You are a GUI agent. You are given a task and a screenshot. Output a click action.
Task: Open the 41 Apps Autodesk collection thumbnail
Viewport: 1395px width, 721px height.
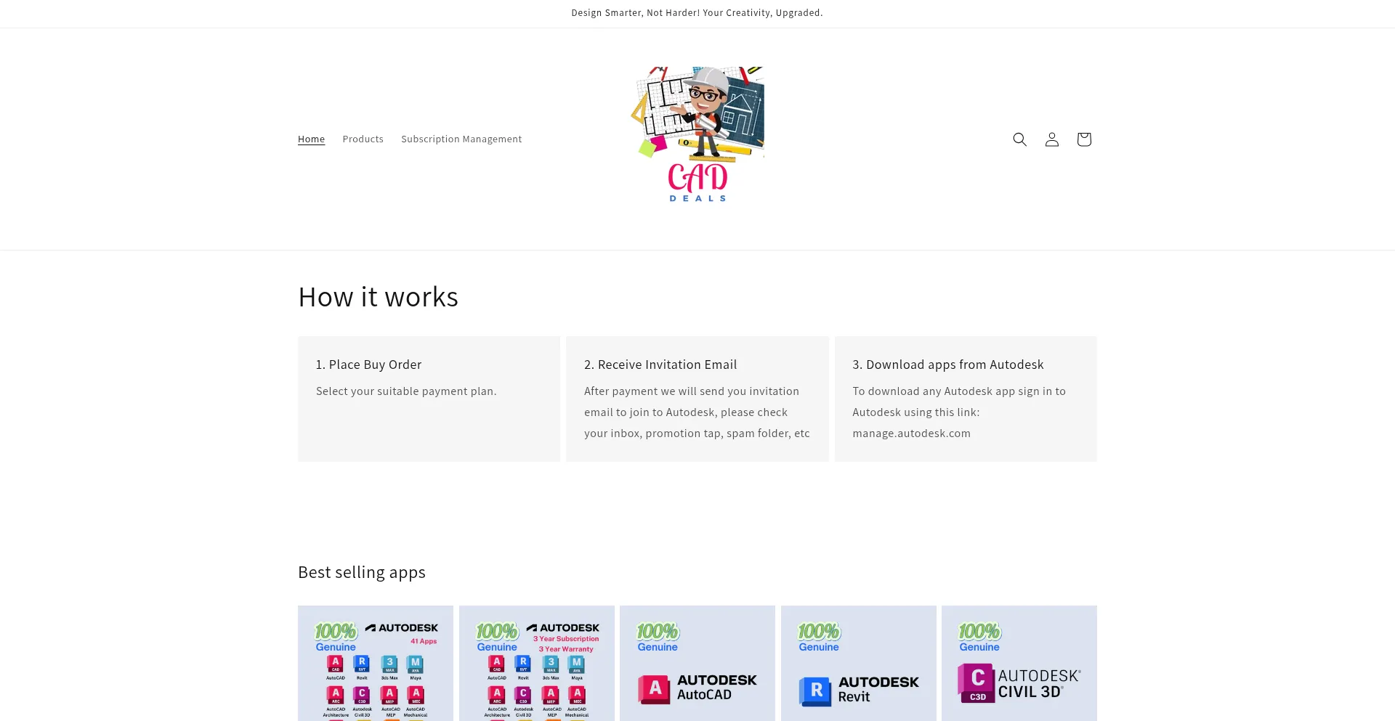tap(376, 663)
